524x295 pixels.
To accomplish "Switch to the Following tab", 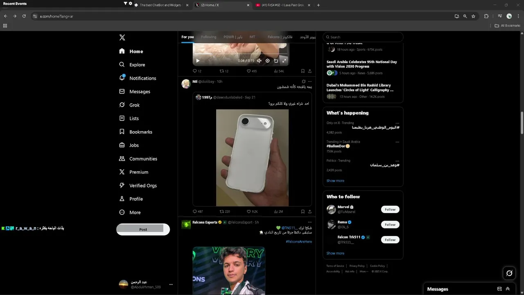I will [208, 37].
